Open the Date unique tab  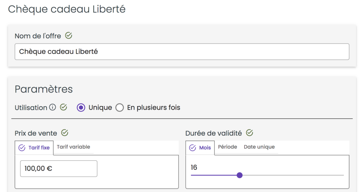click(259, 147)
